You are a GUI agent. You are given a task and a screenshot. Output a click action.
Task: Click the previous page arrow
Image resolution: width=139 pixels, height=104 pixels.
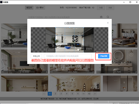click(44, 94)
